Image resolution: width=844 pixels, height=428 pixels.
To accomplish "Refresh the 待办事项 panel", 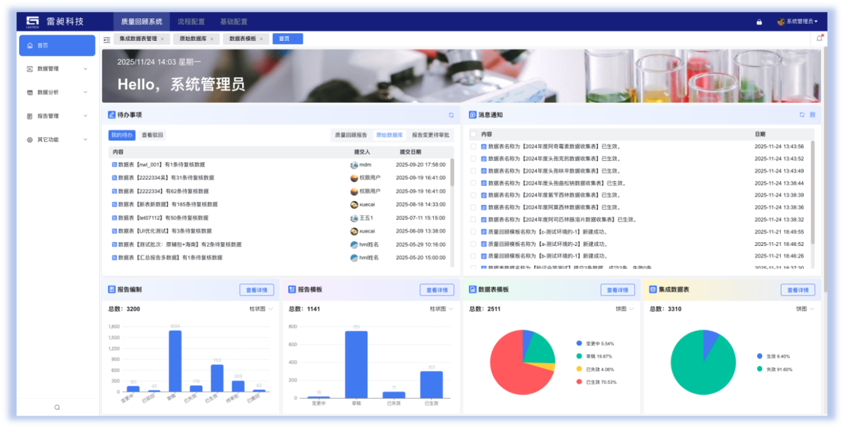I will point(451,115).
